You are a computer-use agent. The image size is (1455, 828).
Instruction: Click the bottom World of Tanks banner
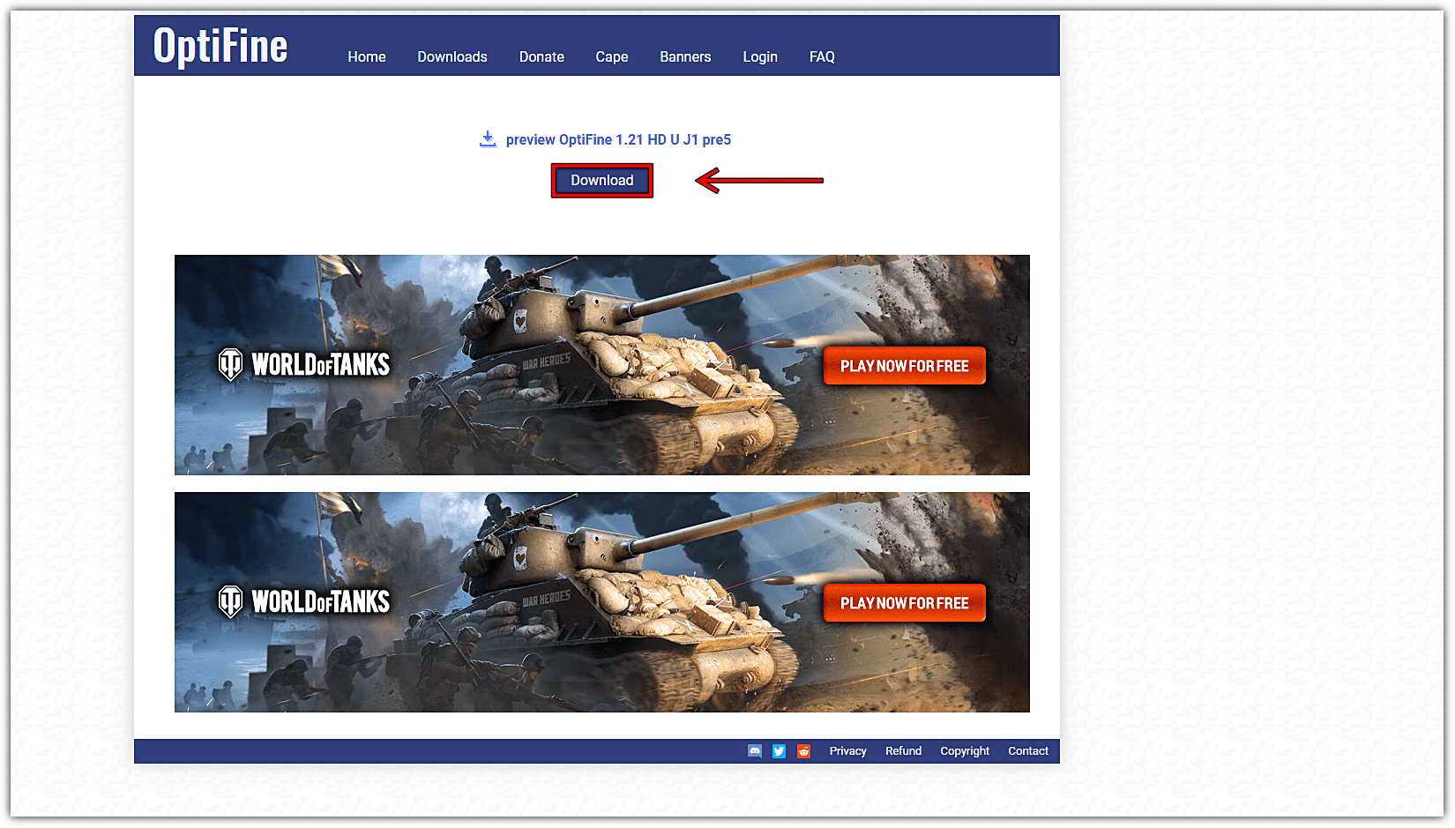(x=602, y=602)
